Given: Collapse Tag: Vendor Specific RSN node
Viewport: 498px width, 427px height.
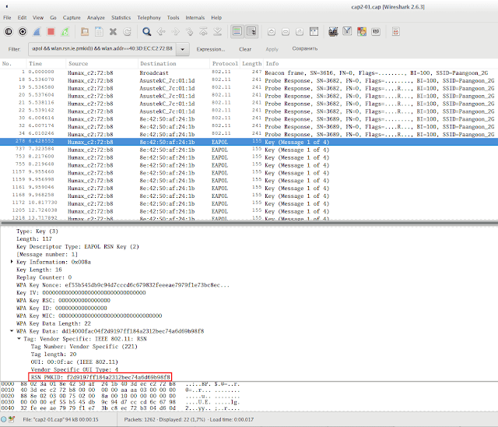Looking at the screenshot, I should pyautogui.click(x=19, y=339).
